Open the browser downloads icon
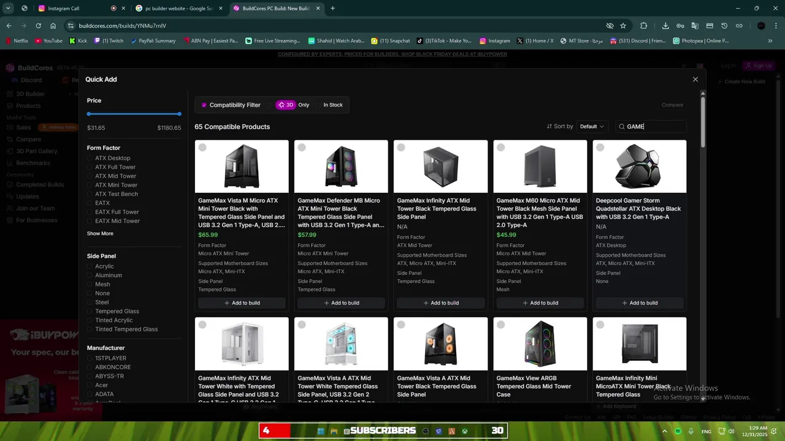Image resolution: width=785 pixels, height=441 pixels. point(665,26)
